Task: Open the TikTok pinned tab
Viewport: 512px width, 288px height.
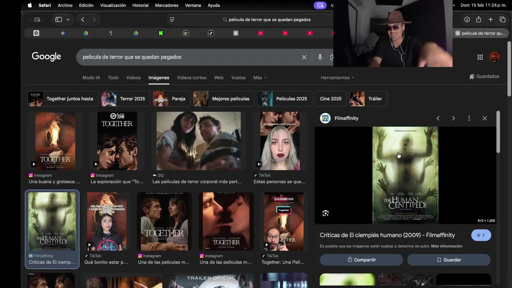Action: tap(211, 33)
